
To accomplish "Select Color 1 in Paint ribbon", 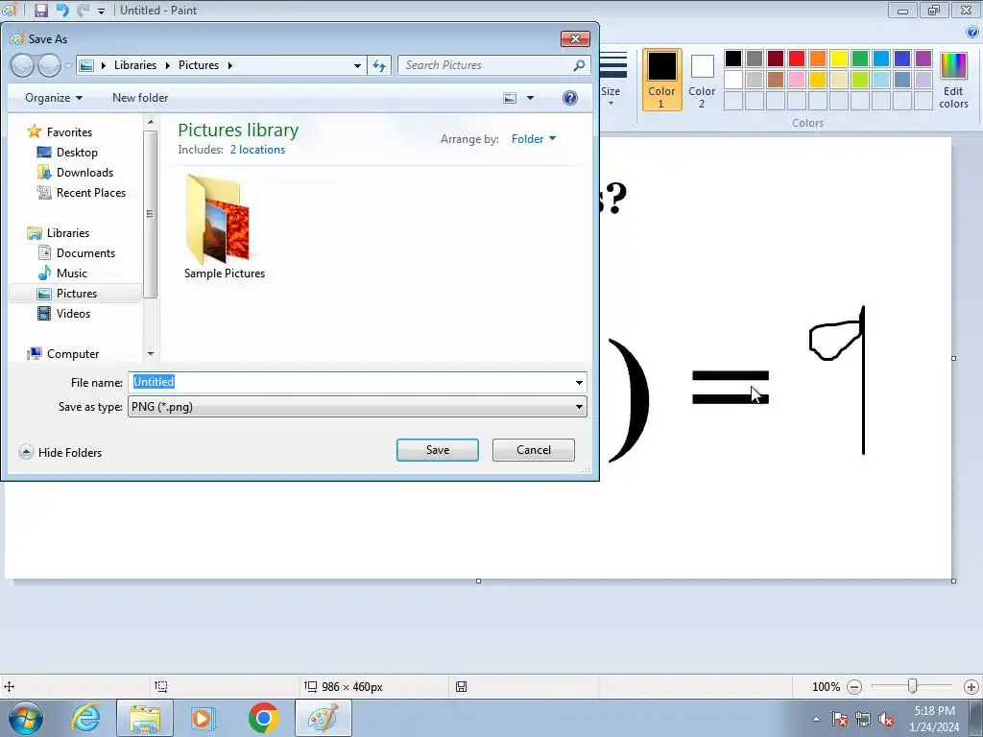I will click(662, 80).
